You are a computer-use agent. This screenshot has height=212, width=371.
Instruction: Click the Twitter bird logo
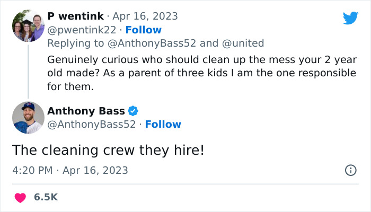click(350, 18)
